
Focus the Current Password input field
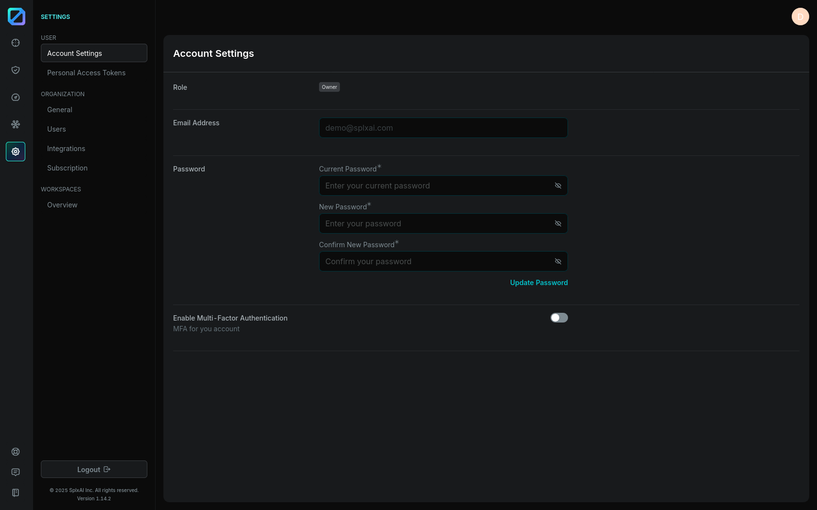point(435,186)
